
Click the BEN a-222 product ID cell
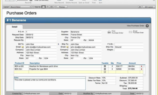tap(21, 66)
